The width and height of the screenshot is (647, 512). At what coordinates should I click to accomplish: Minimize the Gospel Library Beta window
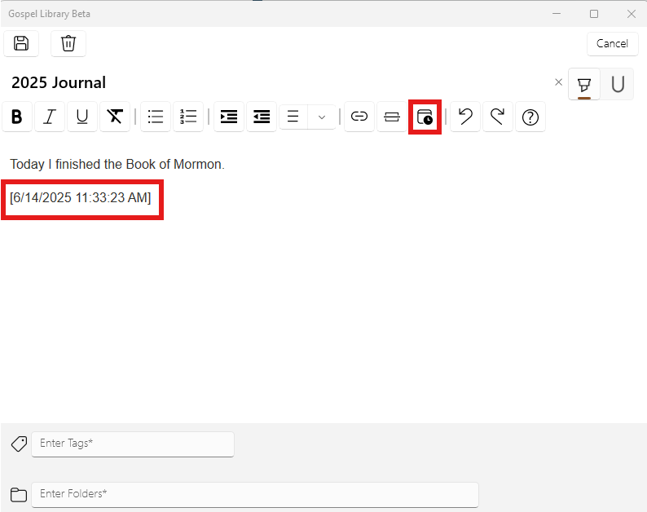tap(557, 14)
